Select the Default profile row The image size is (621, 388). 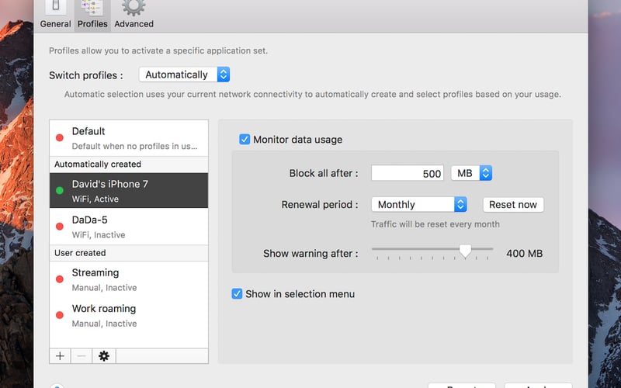(129, 138)
